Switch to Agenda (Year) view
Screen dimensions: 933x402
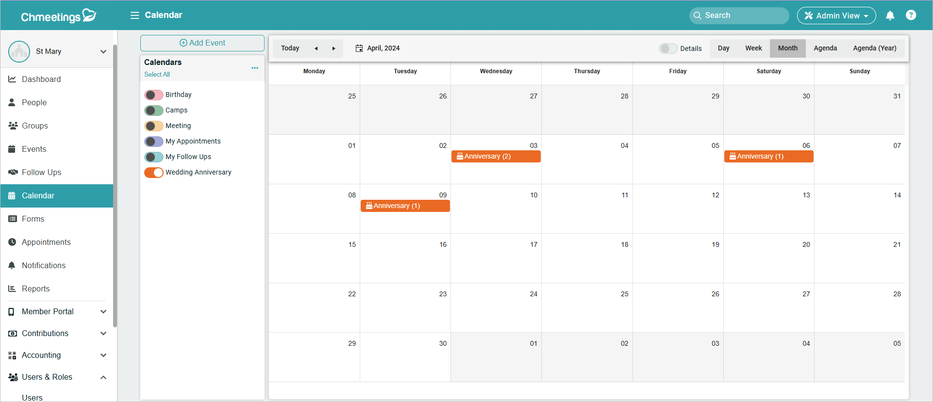coord(875,48)
